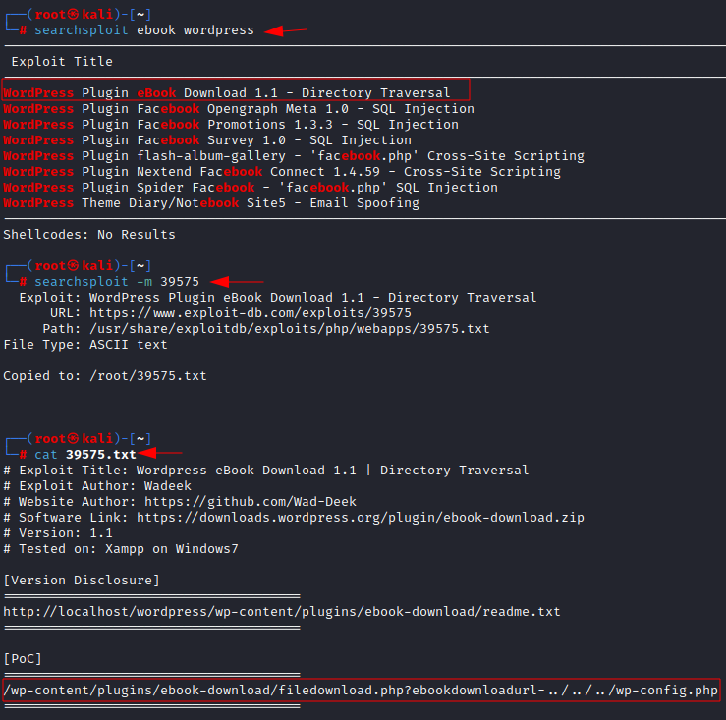This screenshot has height=720, width=726.
Task: Select the Facebook Survey 1.0 SQL Injection row
Action: click(x=207, y=140)
